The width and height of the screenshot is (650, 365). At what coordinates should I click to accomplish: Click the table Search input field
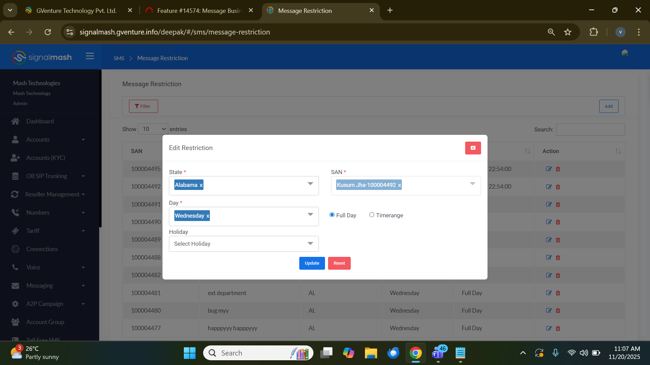590,129
